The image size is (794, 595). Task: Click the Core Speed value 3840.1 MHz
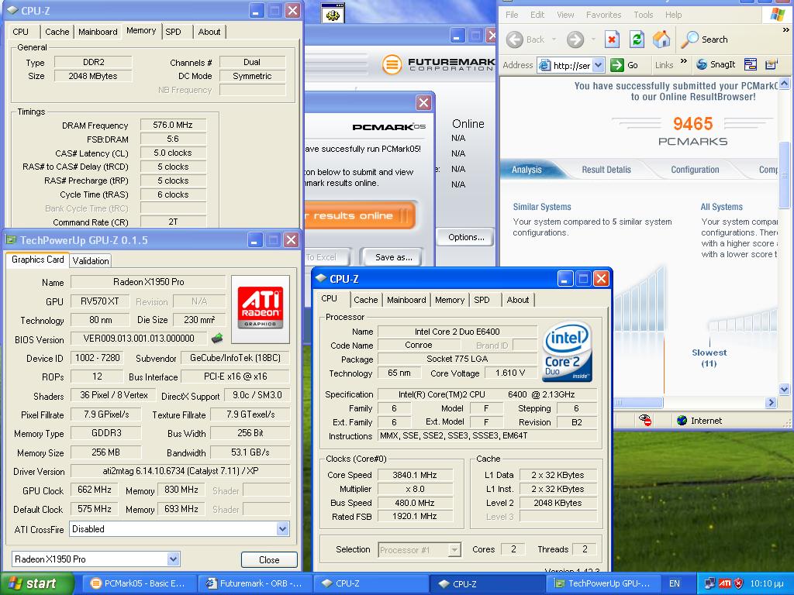(415, 475)
